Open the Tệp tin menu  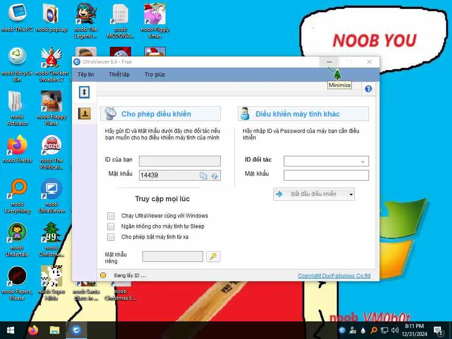point(86,74)
